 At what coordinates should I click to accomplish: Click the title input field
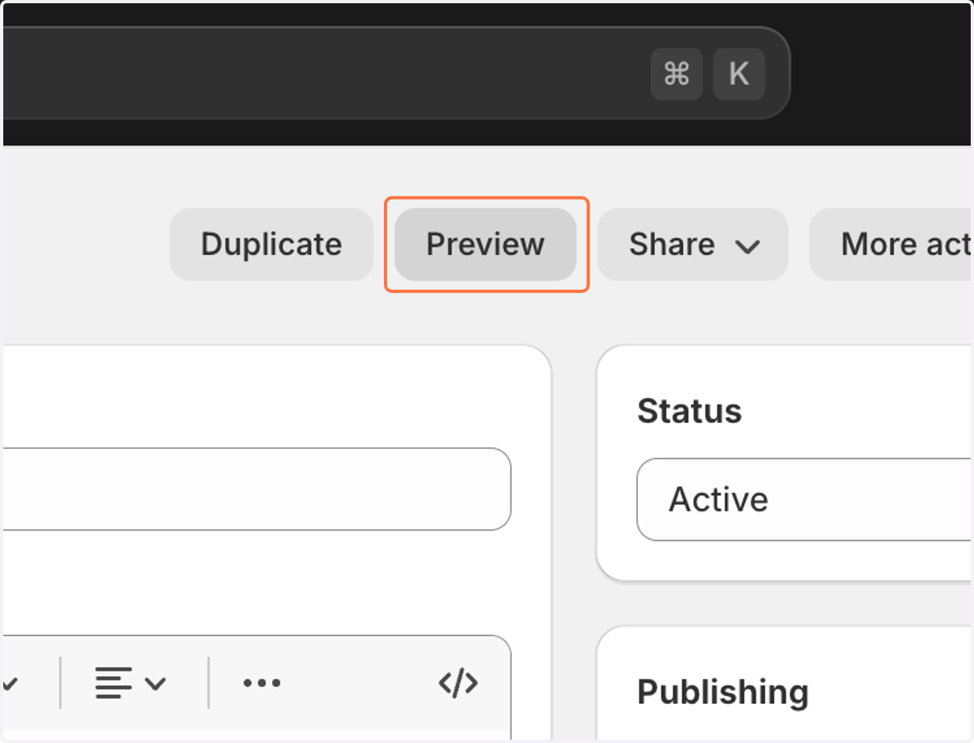pos(256,489)
